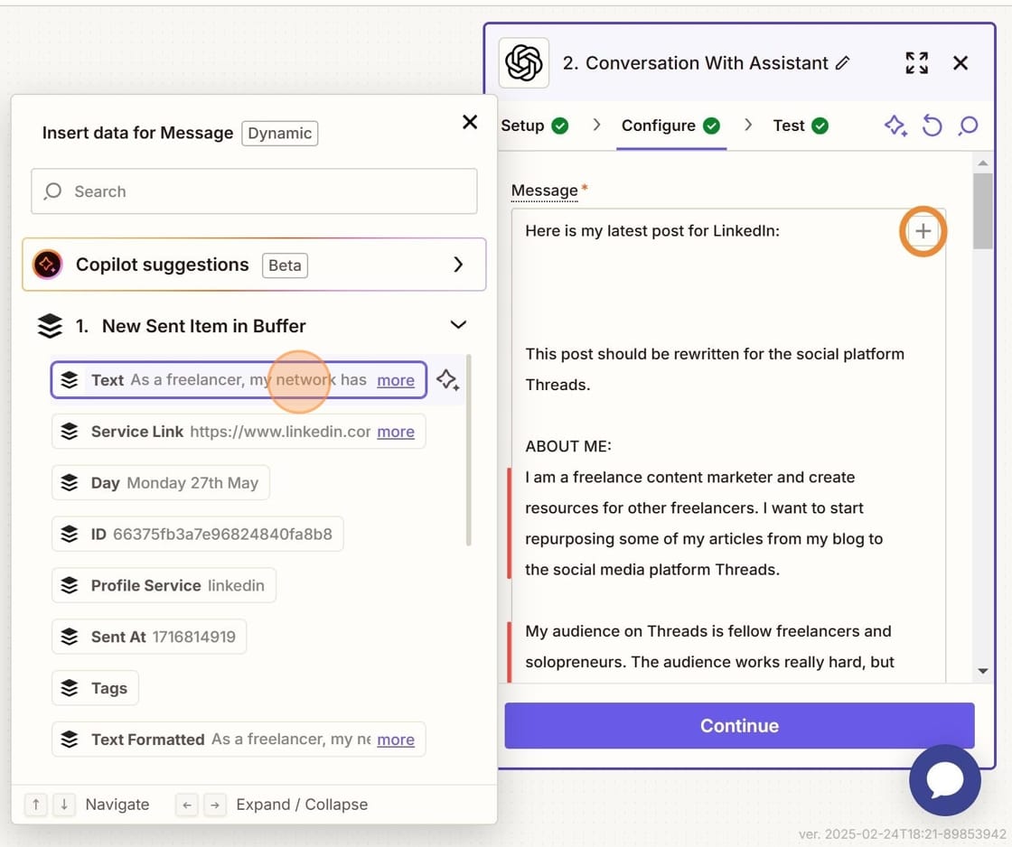Select the Tags data field

coord(95,687)
